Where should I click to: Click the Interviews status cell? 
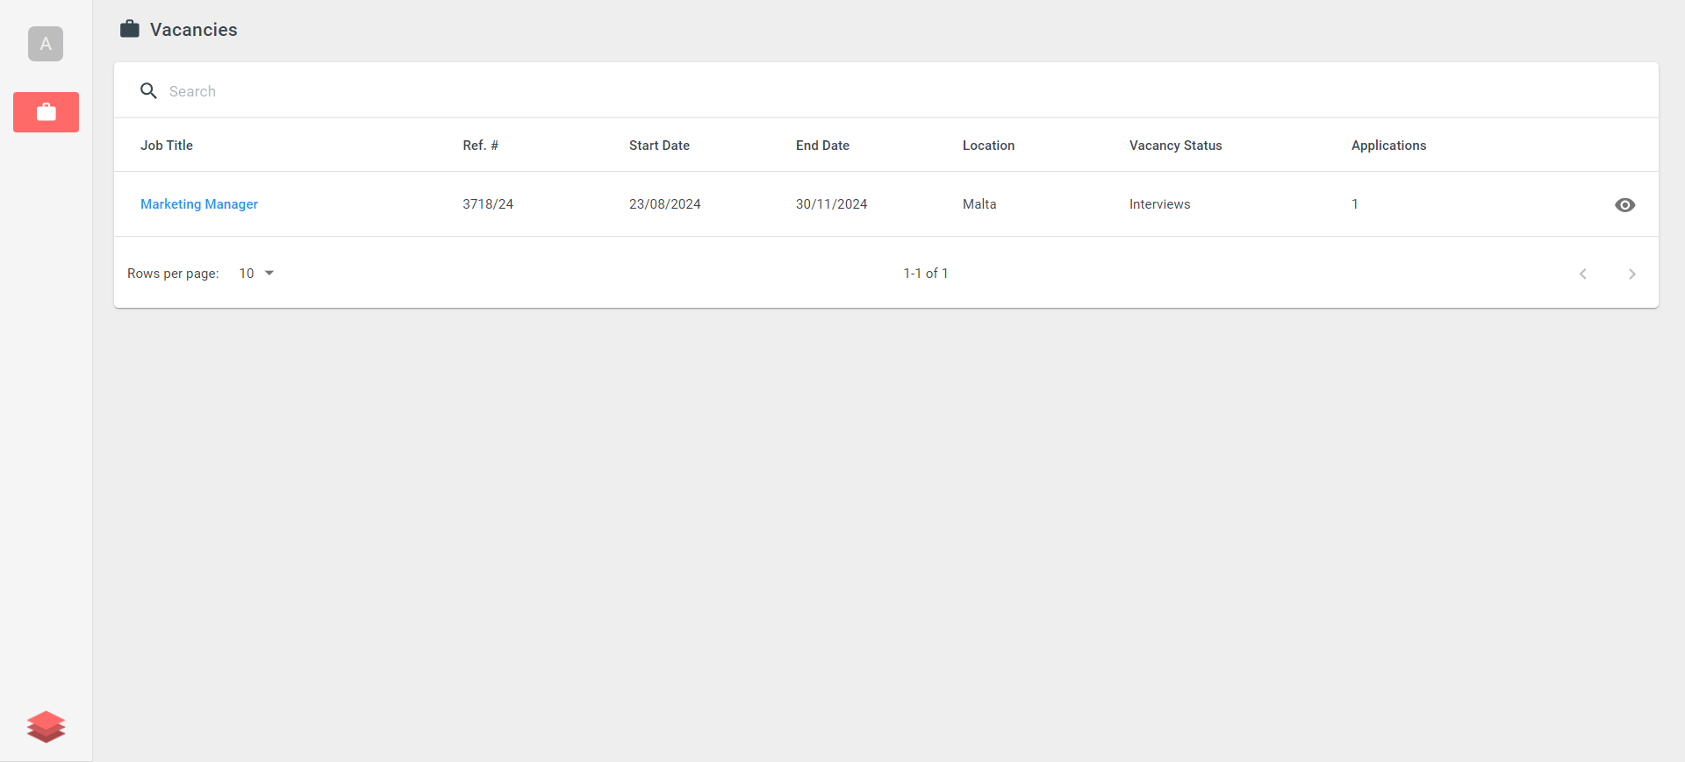pos(1159,204)
